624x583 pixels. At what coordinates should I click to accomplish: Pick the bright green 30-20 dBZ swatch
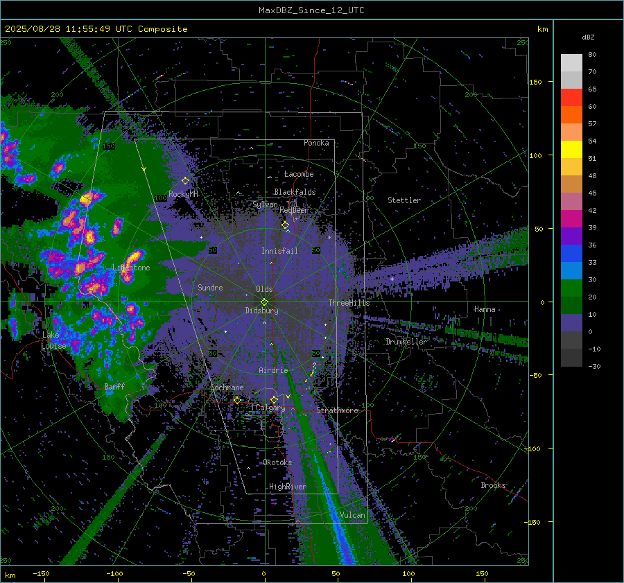point(571,288)
